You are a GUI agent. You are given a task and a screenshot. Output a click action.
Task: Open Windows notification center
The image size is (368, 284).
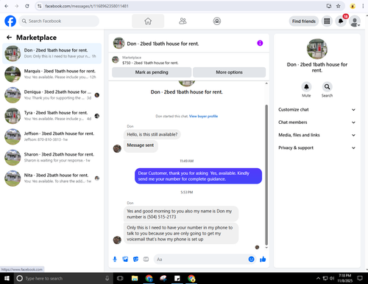360,278
